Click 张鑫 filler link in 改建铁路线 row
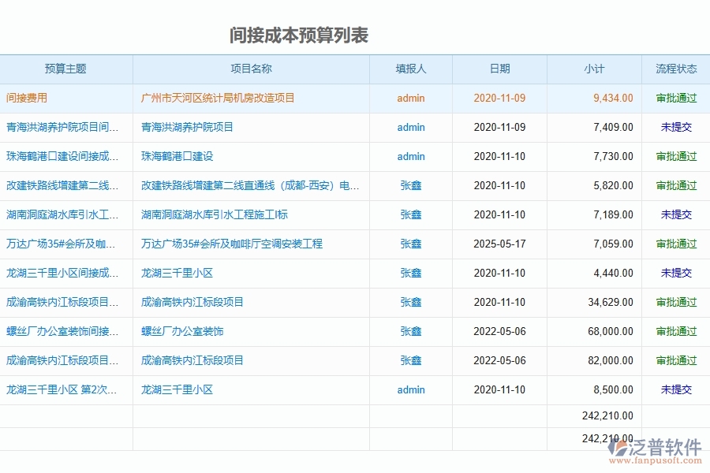Screen dimensions: 710x473 pyautogui.click(x=410, y=185)
